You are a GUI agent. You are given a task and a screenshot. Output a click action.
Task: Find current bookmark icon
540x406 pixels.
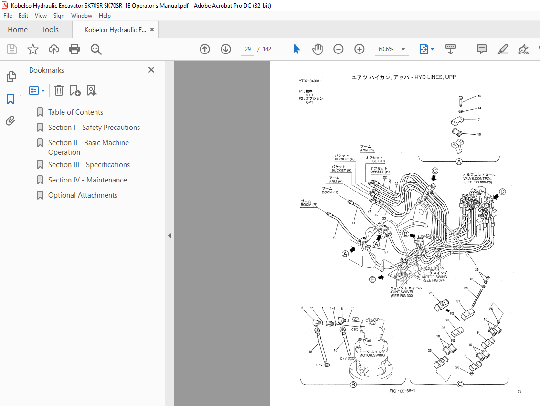[92, 91]
